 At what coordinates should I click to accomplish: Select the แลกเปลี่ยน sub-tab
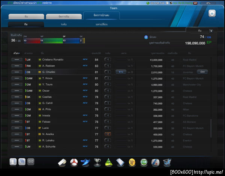[x=102, y=24]
